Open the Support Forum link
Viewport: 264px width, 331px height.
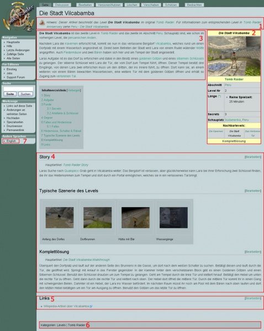[x=15, y=77]
